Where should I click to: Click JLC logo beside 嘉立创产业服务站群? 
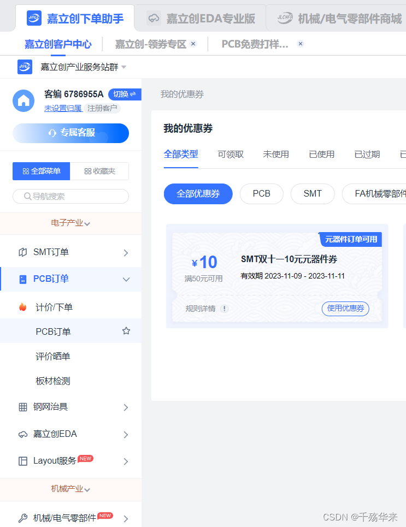[25, 67]
